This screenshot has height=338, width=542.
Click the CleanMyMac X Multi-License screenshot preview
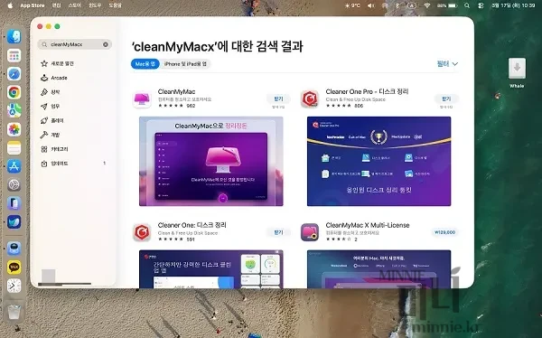coord(378,269)
